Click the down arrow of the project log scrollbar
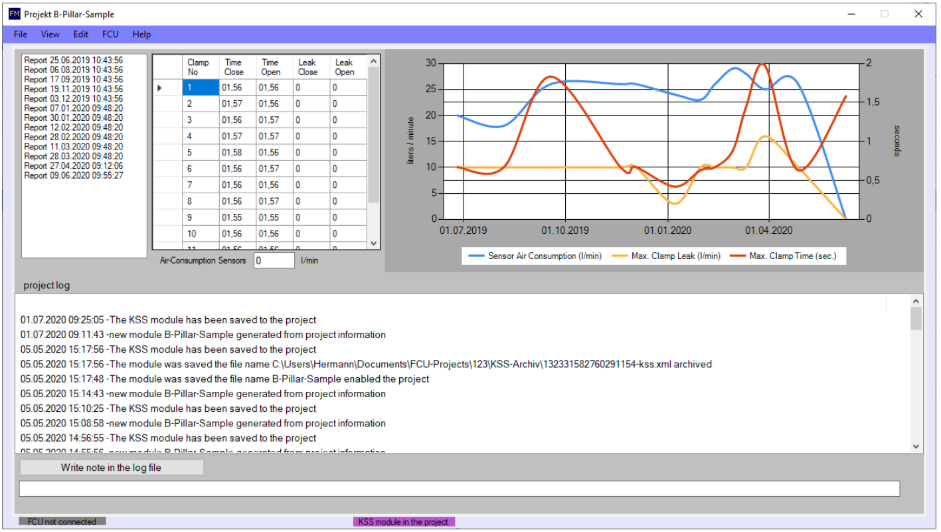Screen dimensions: 941x532 pyautogui.click(x=917, y=447)
